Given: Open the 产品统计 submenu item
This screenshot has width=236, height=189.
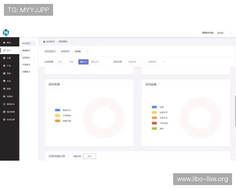Looking at the screenshot, I should [26, 65].
